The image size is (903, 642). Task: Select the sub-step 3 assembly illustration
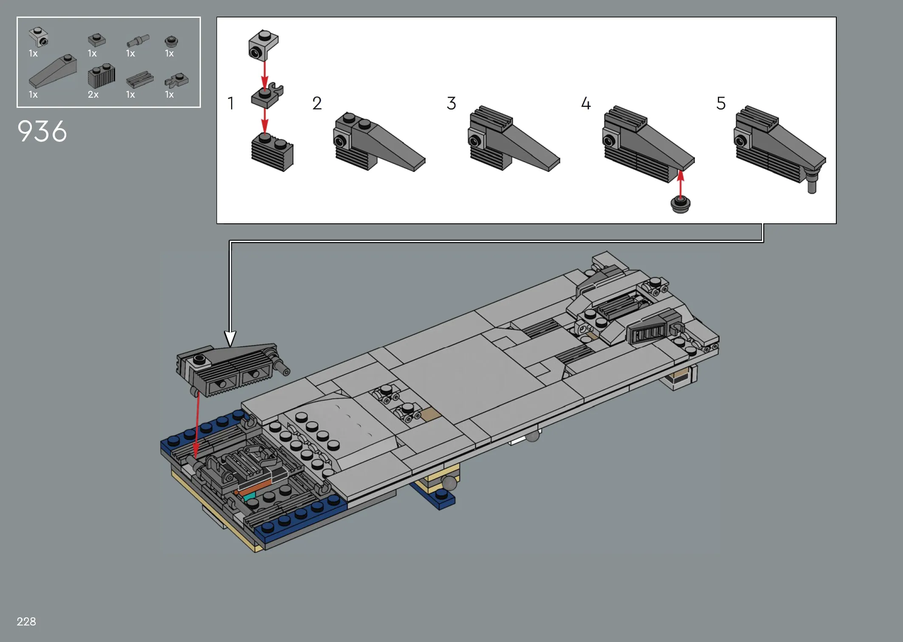[x=514, y=138]
